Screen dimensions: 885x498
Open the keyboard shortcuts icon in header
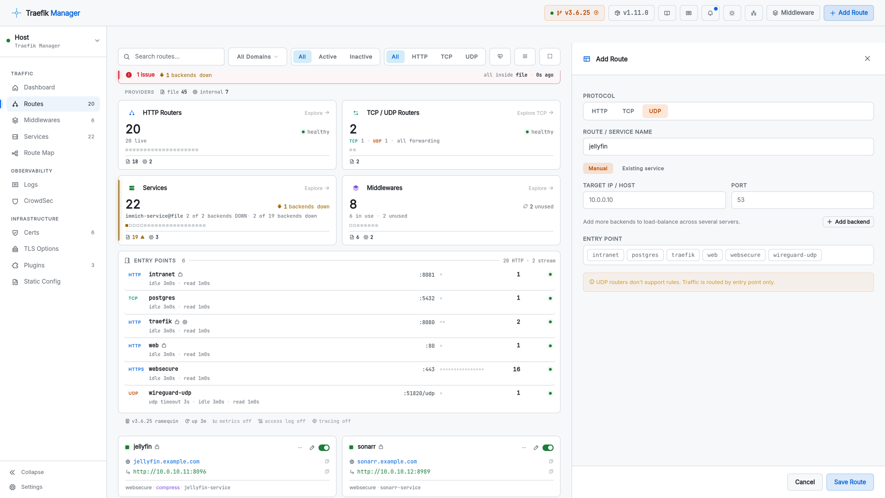pyautogui.click(x=689, y=13)
